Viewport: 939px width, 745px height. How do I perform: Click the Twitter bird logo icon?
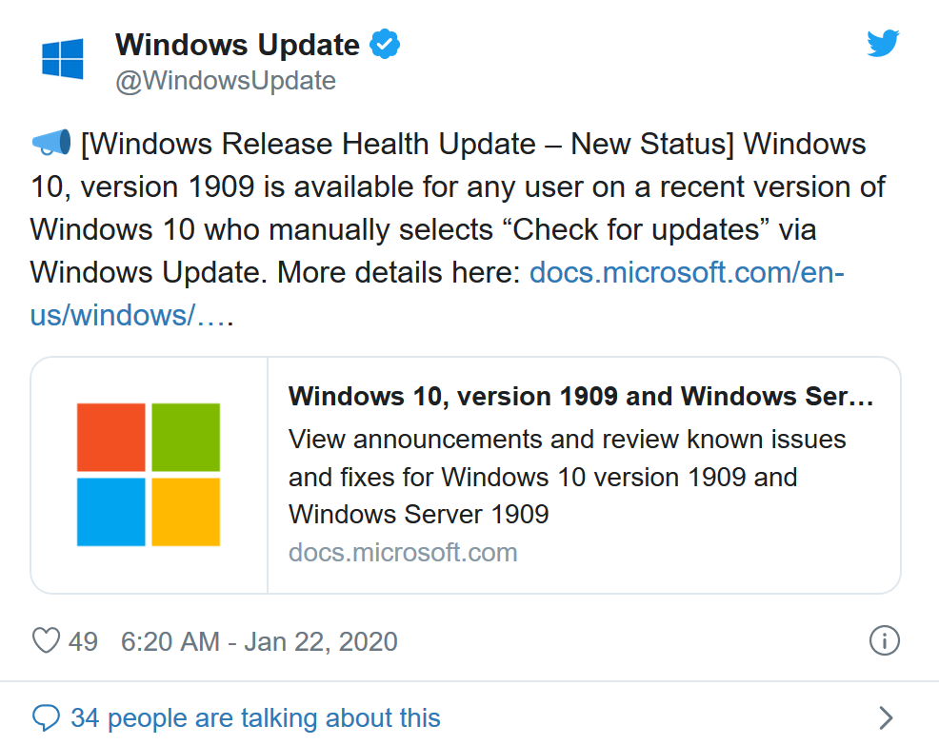click(x=883, y=43)
